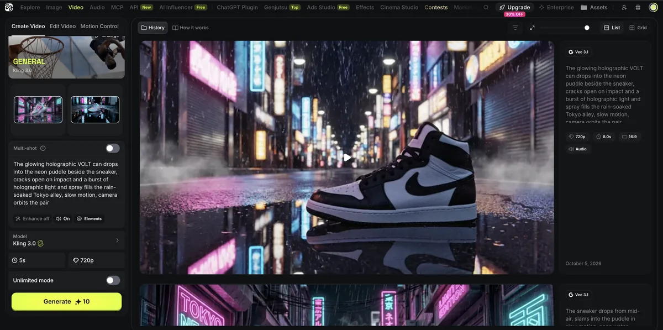Image resolution: width=663 pixels, height=330 pixels.
Task: Enable Unlimited mode switch
Action: (x=113, y=280)
